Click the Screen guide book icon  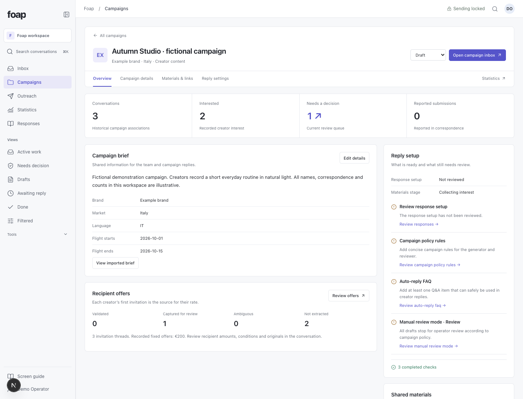click(x=11, y=377)
